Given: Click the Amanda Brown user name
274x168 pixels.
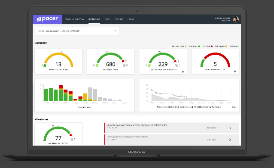Looking at the screenshot, I should (222, 18).
